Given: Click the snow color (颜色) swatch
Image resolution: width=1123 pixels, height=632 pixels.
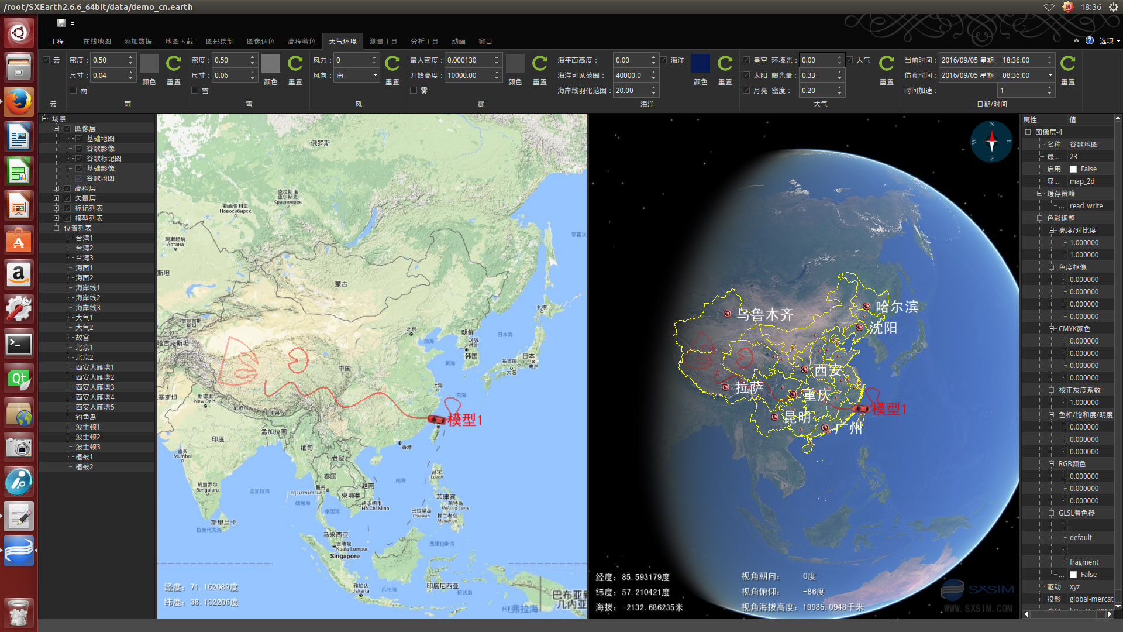Looking at the screenshot, I should 271,63.
